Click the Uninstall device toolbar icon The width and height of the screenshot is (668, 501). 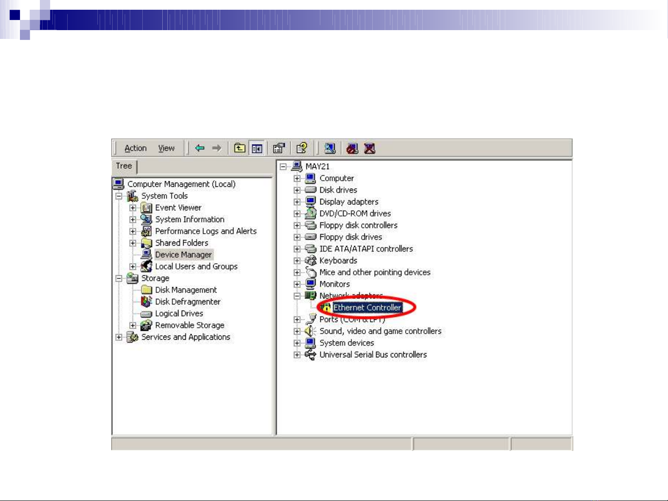(369, 148)
